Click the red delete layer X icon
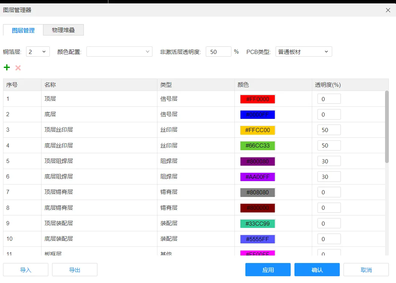This screenshot has width=396, height=283. click(x=18, y=68)
